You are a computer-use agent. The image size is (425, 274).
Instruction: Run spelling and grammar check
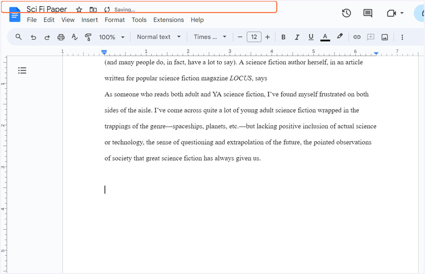point(74,37)
